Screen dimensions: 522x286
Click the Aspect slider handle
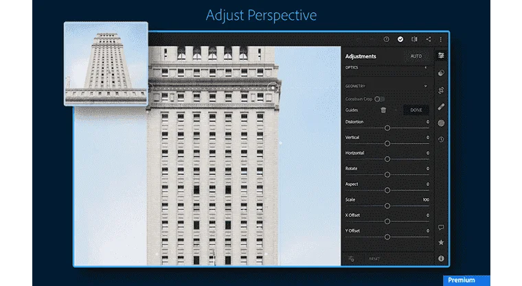pos(387,190)
